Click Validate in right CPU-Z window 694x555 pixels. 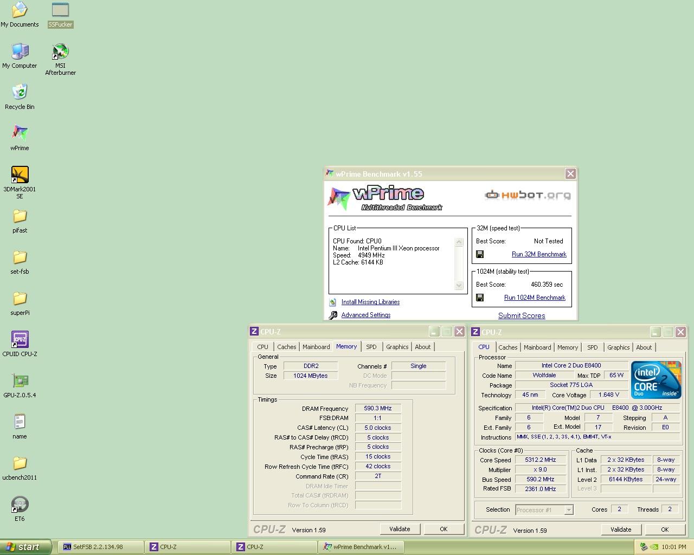[621, 530]
